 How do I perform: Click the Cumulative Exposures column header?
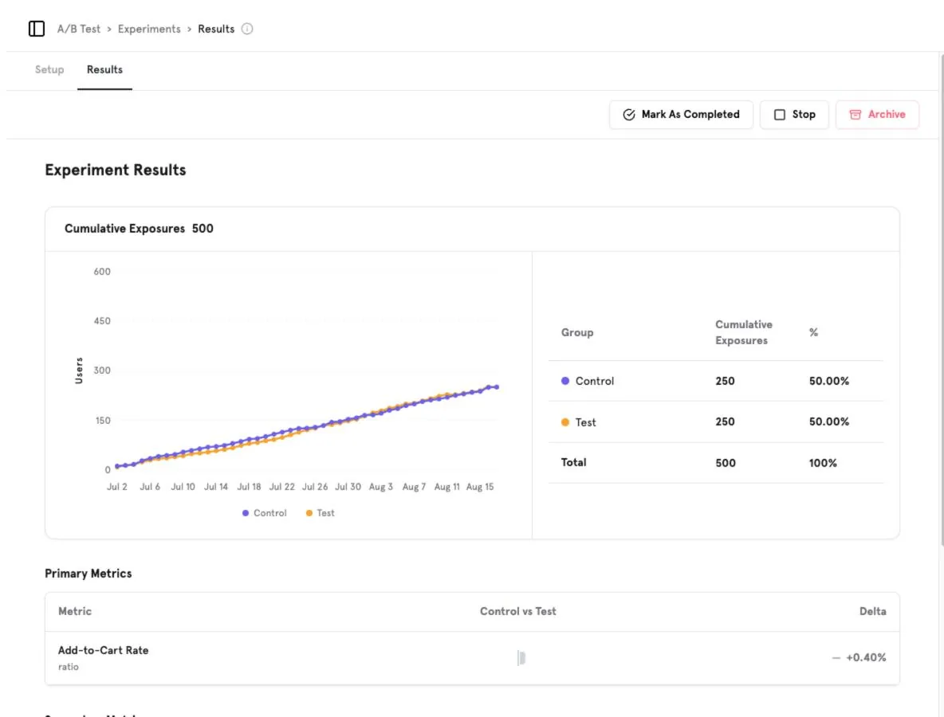point(744,333)
